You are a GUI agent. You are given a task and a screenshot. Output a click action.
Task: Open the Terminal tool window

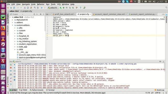pyautogui.click(x=50, y=90)
